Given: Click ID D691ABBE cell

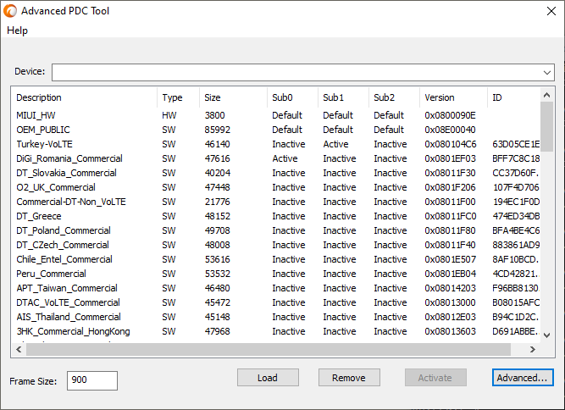Looking at the screenshot, I should tap(515, 331).
